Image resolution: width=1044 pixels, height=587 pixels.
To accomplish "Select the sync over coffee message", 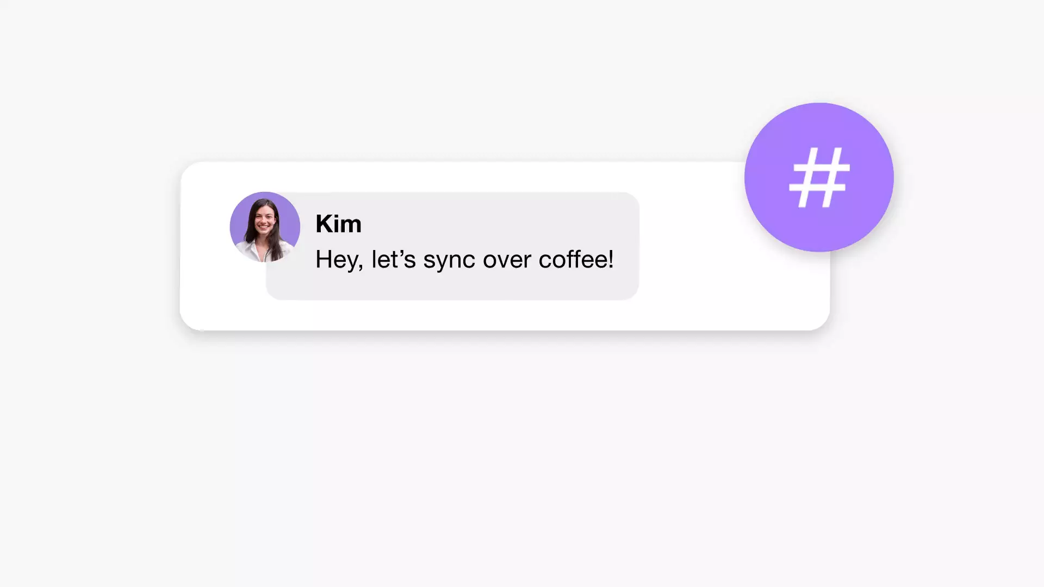I will 464,258.
